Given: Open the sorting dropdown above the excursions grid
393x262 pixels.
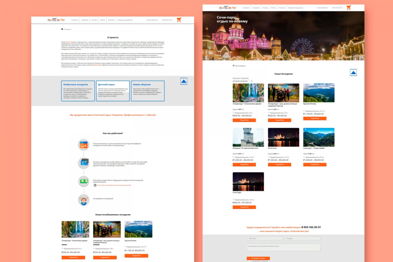Looking at the screenshot, I should coord(242,81).
